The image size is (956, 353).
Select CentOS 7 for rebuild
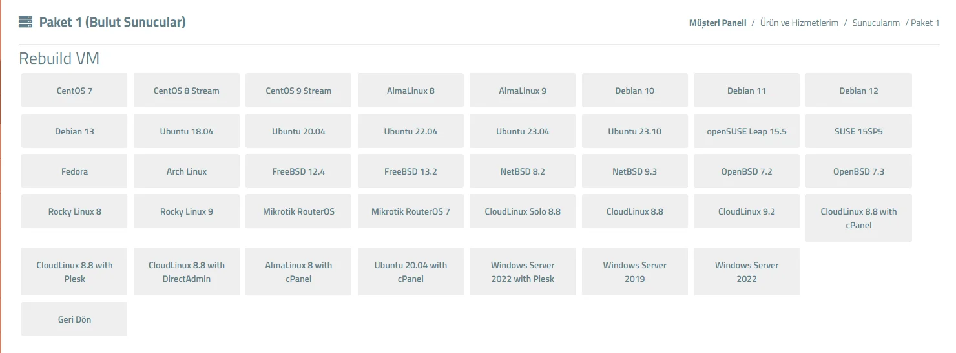[x=74, y=91]
